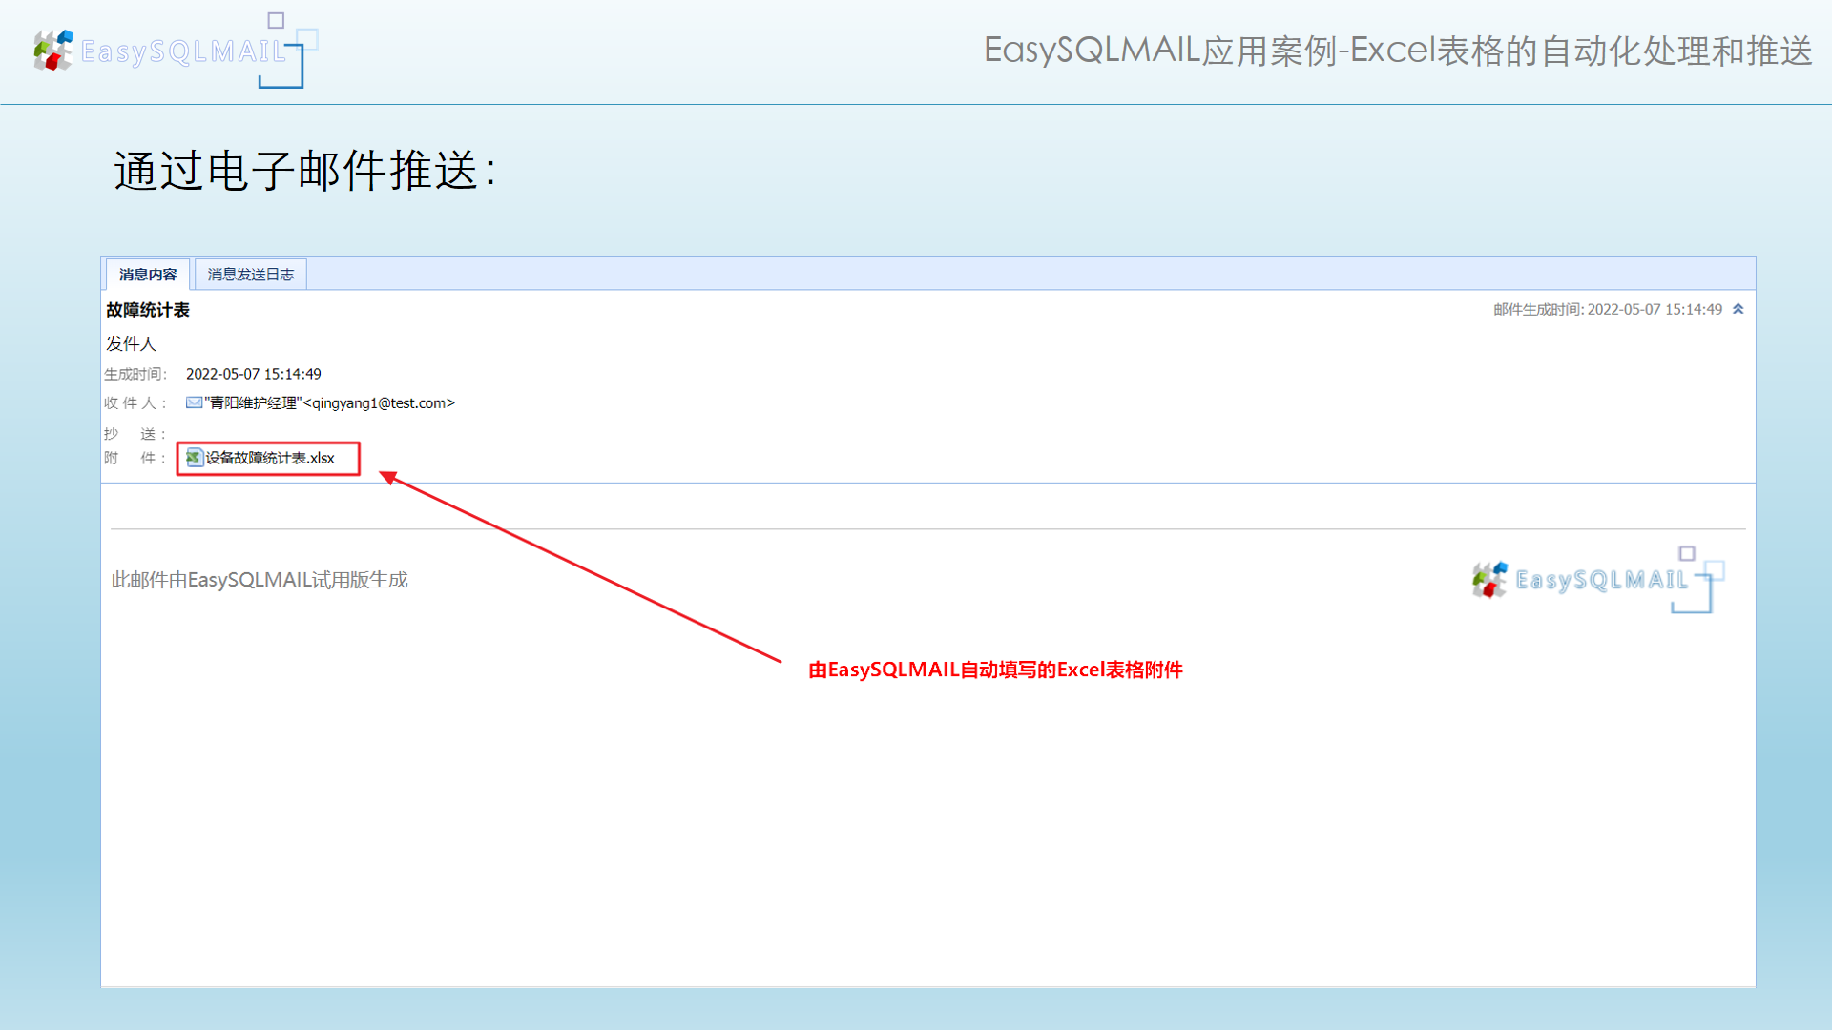Click the 抄送 label
This screenshot has height=1030, width=1832.
click(x=135, y=434)
